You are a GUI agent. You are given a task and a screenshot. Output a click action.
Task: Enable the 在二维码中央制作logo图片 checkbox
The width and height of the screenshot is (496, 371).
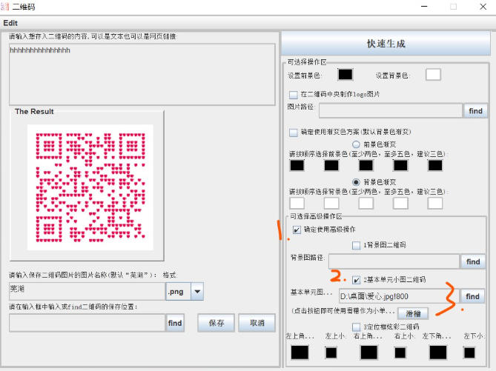pyautogui.click(x=294, y=95)
